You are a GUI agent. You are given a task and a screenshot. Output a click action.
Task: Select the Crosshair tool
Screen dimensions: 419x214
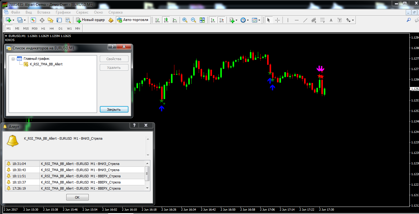coord(278,20)
